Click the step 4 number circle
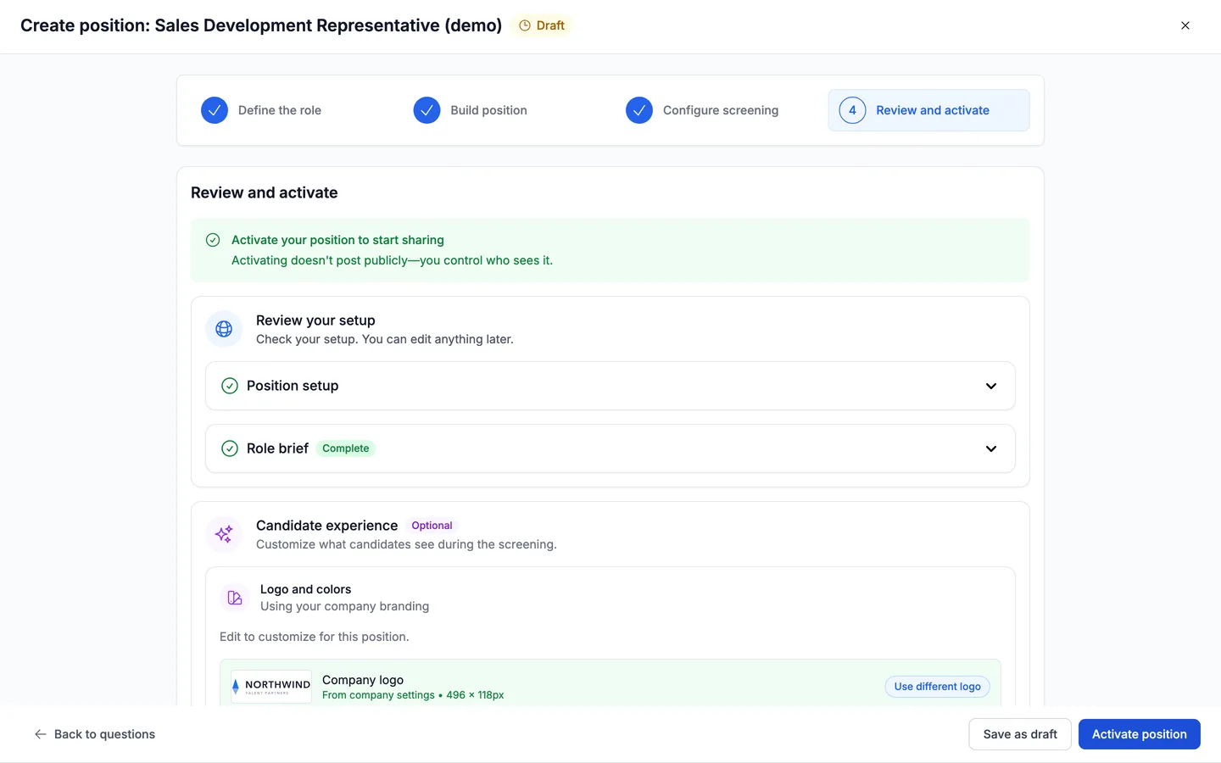 tap(852, 110)
